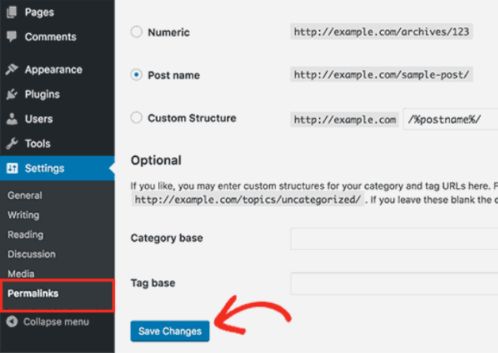Viewport: 498px width, 353px height.
Task: Select the Numeric permalink option
Action: pos(136,32)
